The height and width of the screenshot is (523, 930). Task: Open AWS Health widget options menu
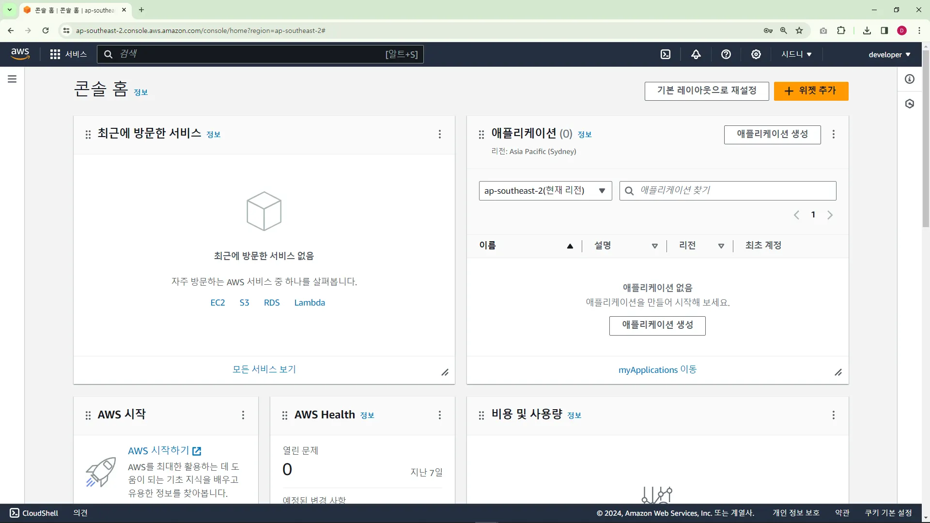pos(439,415)
